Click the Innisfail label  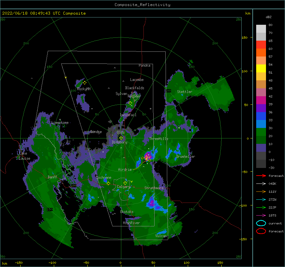128,115
